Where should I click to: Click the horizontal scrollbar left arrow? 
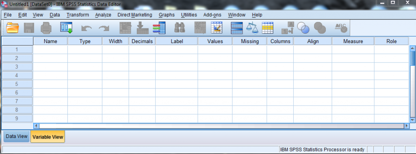(x=36, y=126)
